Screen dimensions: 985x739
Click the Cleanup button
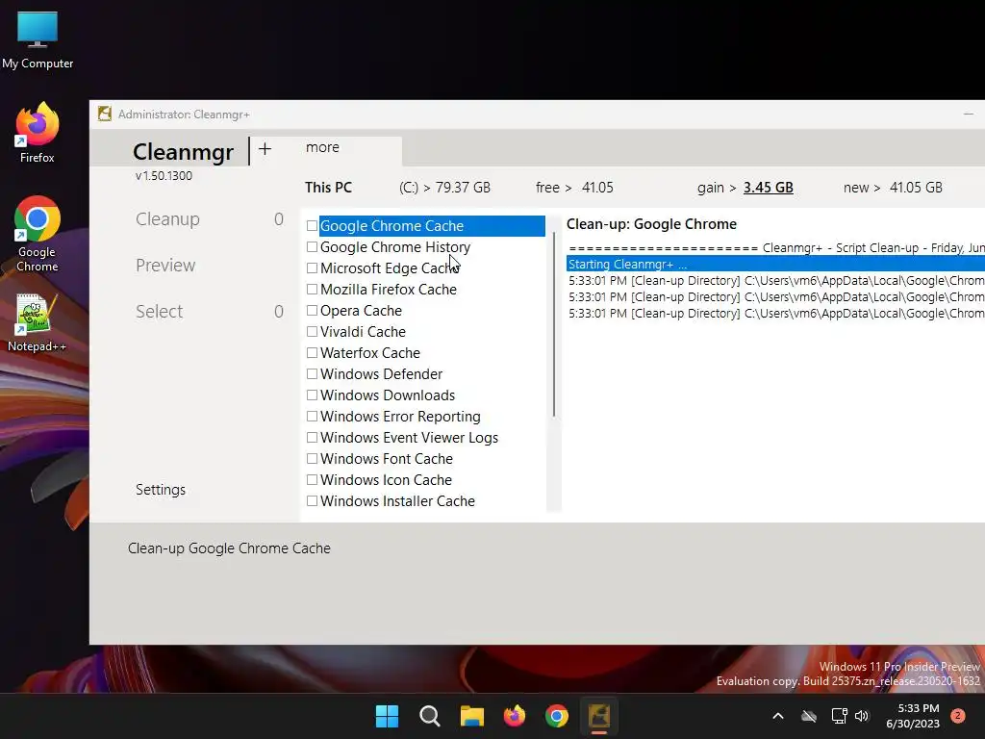[x=167, y=219]
